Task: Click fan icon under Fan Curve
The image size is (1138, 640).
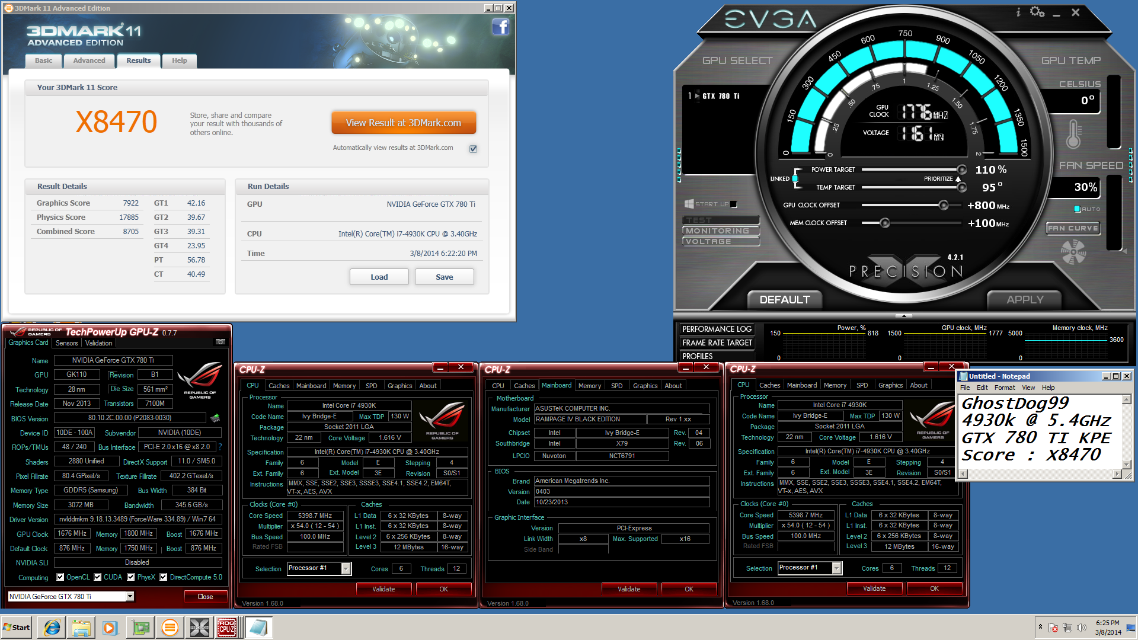Action: [1073, 251]
